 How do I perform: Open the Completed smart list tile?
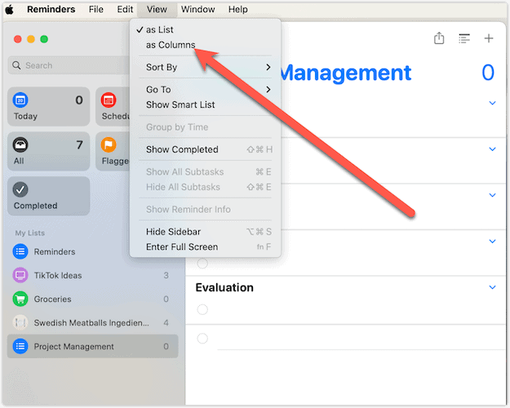(49, 197)
